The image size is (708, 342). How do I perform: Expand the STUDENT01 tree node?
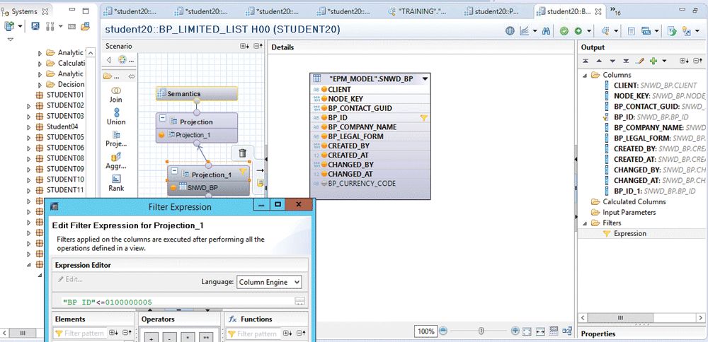pos(29,95)
